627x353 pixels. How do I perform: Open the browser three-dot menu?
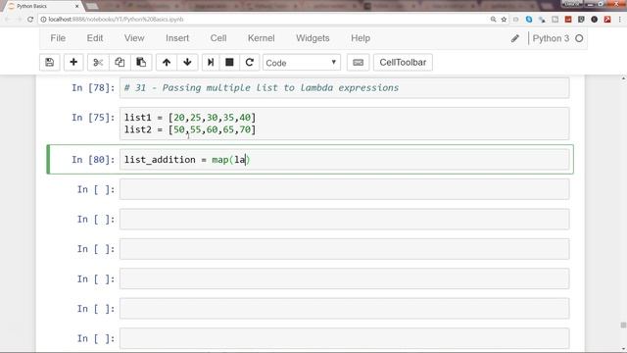tap(620, 20)
